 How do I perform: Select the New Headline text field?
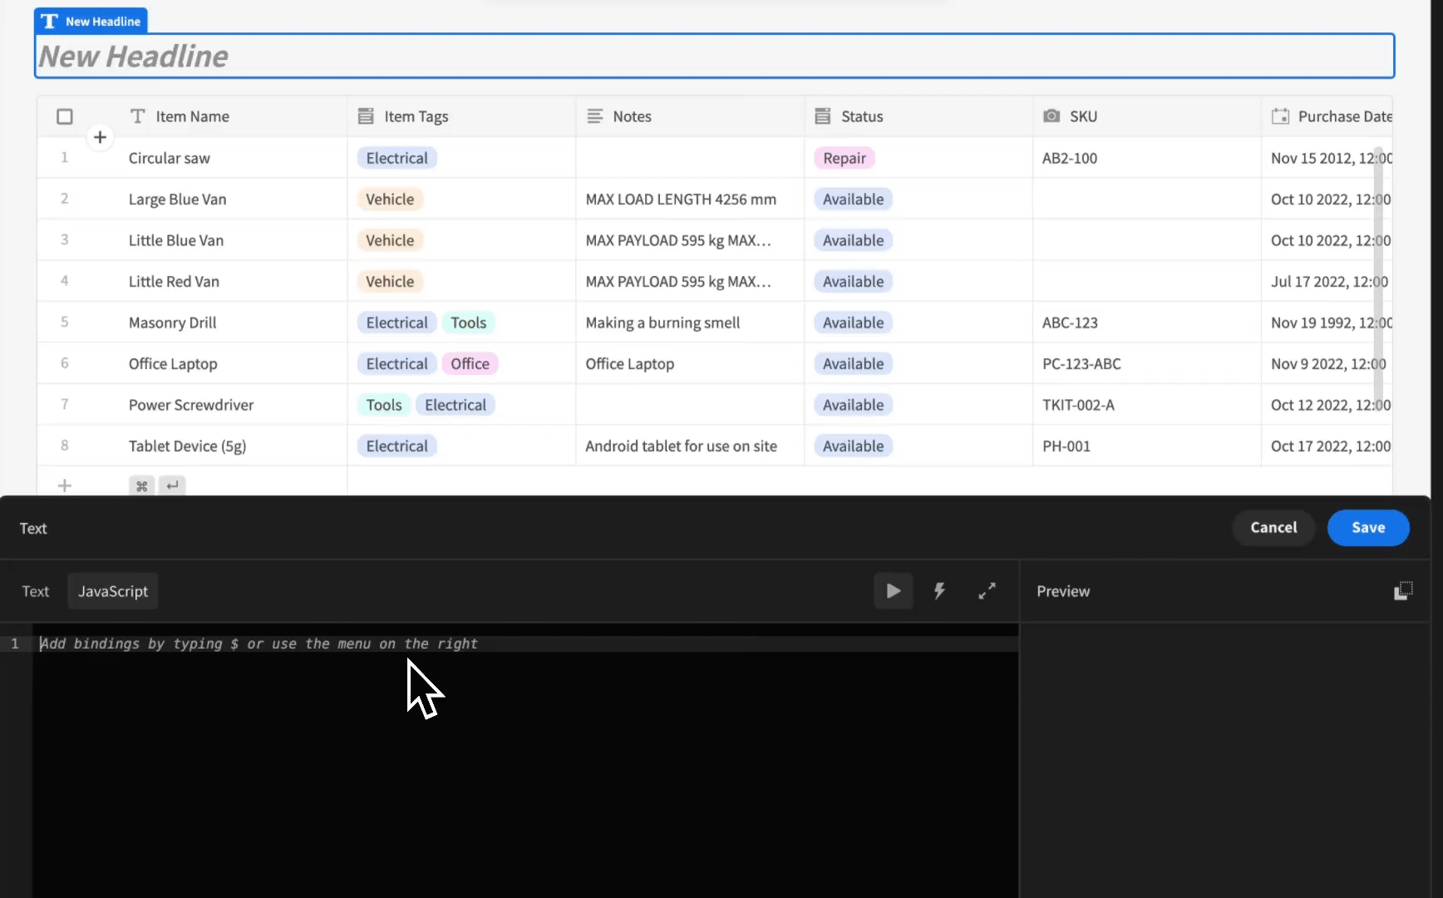pos(713,57)
